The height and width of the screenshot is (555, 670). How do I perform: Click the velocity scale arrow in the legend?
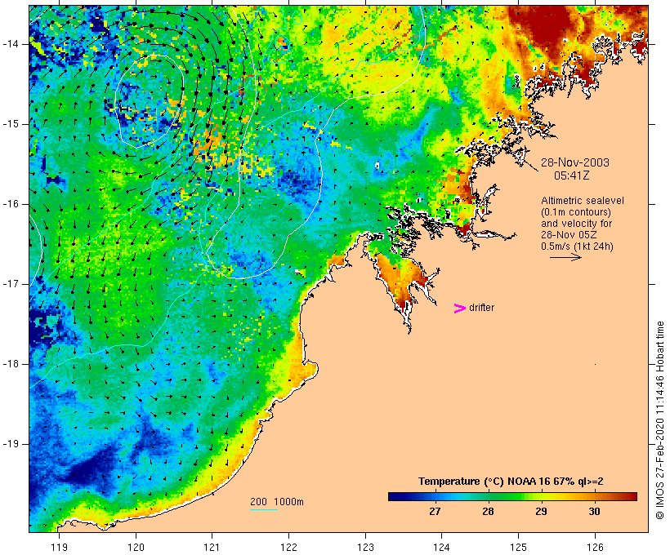(565, 257)
